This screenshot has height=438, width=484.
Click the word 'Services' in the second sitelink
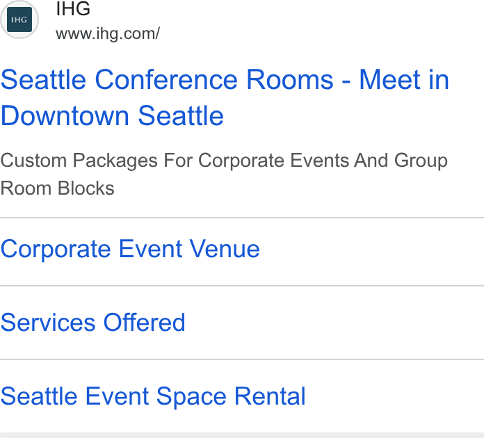point(48,323)
